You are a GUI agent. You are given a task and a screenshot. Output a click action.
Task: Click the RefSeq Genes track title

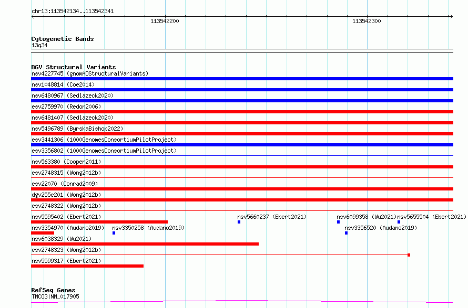[x=53, y=290]
